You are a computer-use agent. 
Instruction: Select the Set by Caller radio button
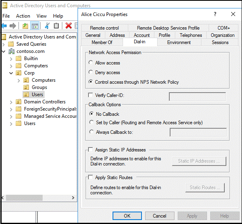91,122
